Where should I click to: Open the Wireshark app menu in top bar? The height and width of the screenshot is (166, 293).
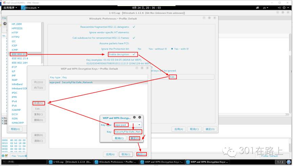tap(30, 8)
